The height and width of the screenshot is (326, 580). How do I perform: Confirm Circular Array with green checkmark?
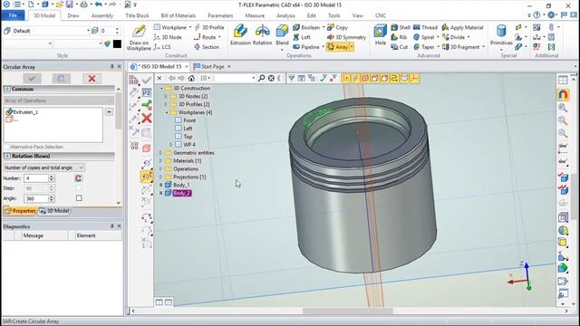tap(33, 79)
